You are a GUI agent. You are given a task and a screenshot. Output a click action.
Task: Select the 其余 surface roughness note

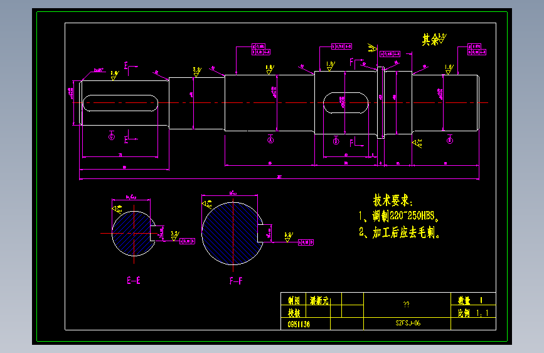tap(434, 40)
